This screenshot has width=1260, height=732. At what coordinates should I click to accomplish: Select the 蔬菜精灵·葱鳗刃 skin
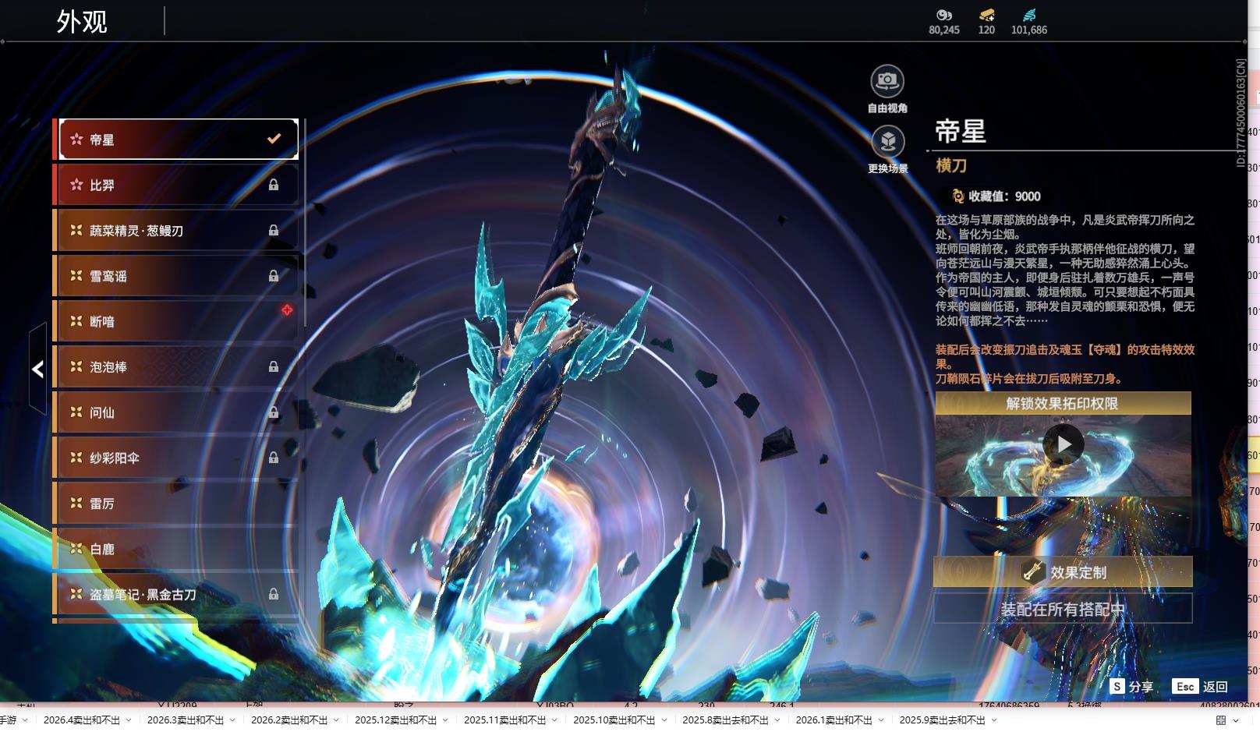point(178,230)
